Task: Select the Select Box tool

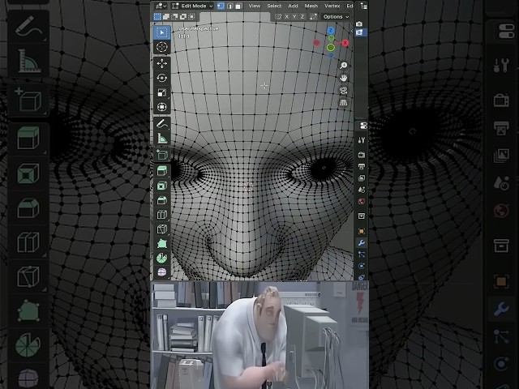Action: click(162, 32)
